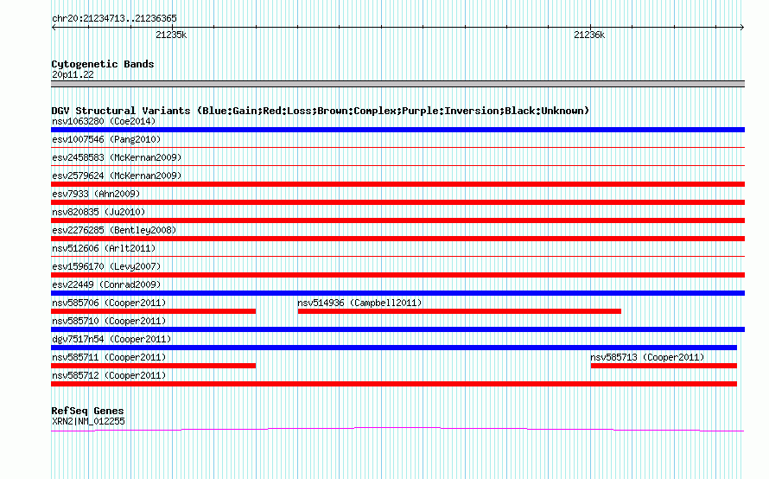Screen dimensions: 769x479
Task: Click the 21235k ruler label
Action: pyautogui.click(x=171, y=35)
